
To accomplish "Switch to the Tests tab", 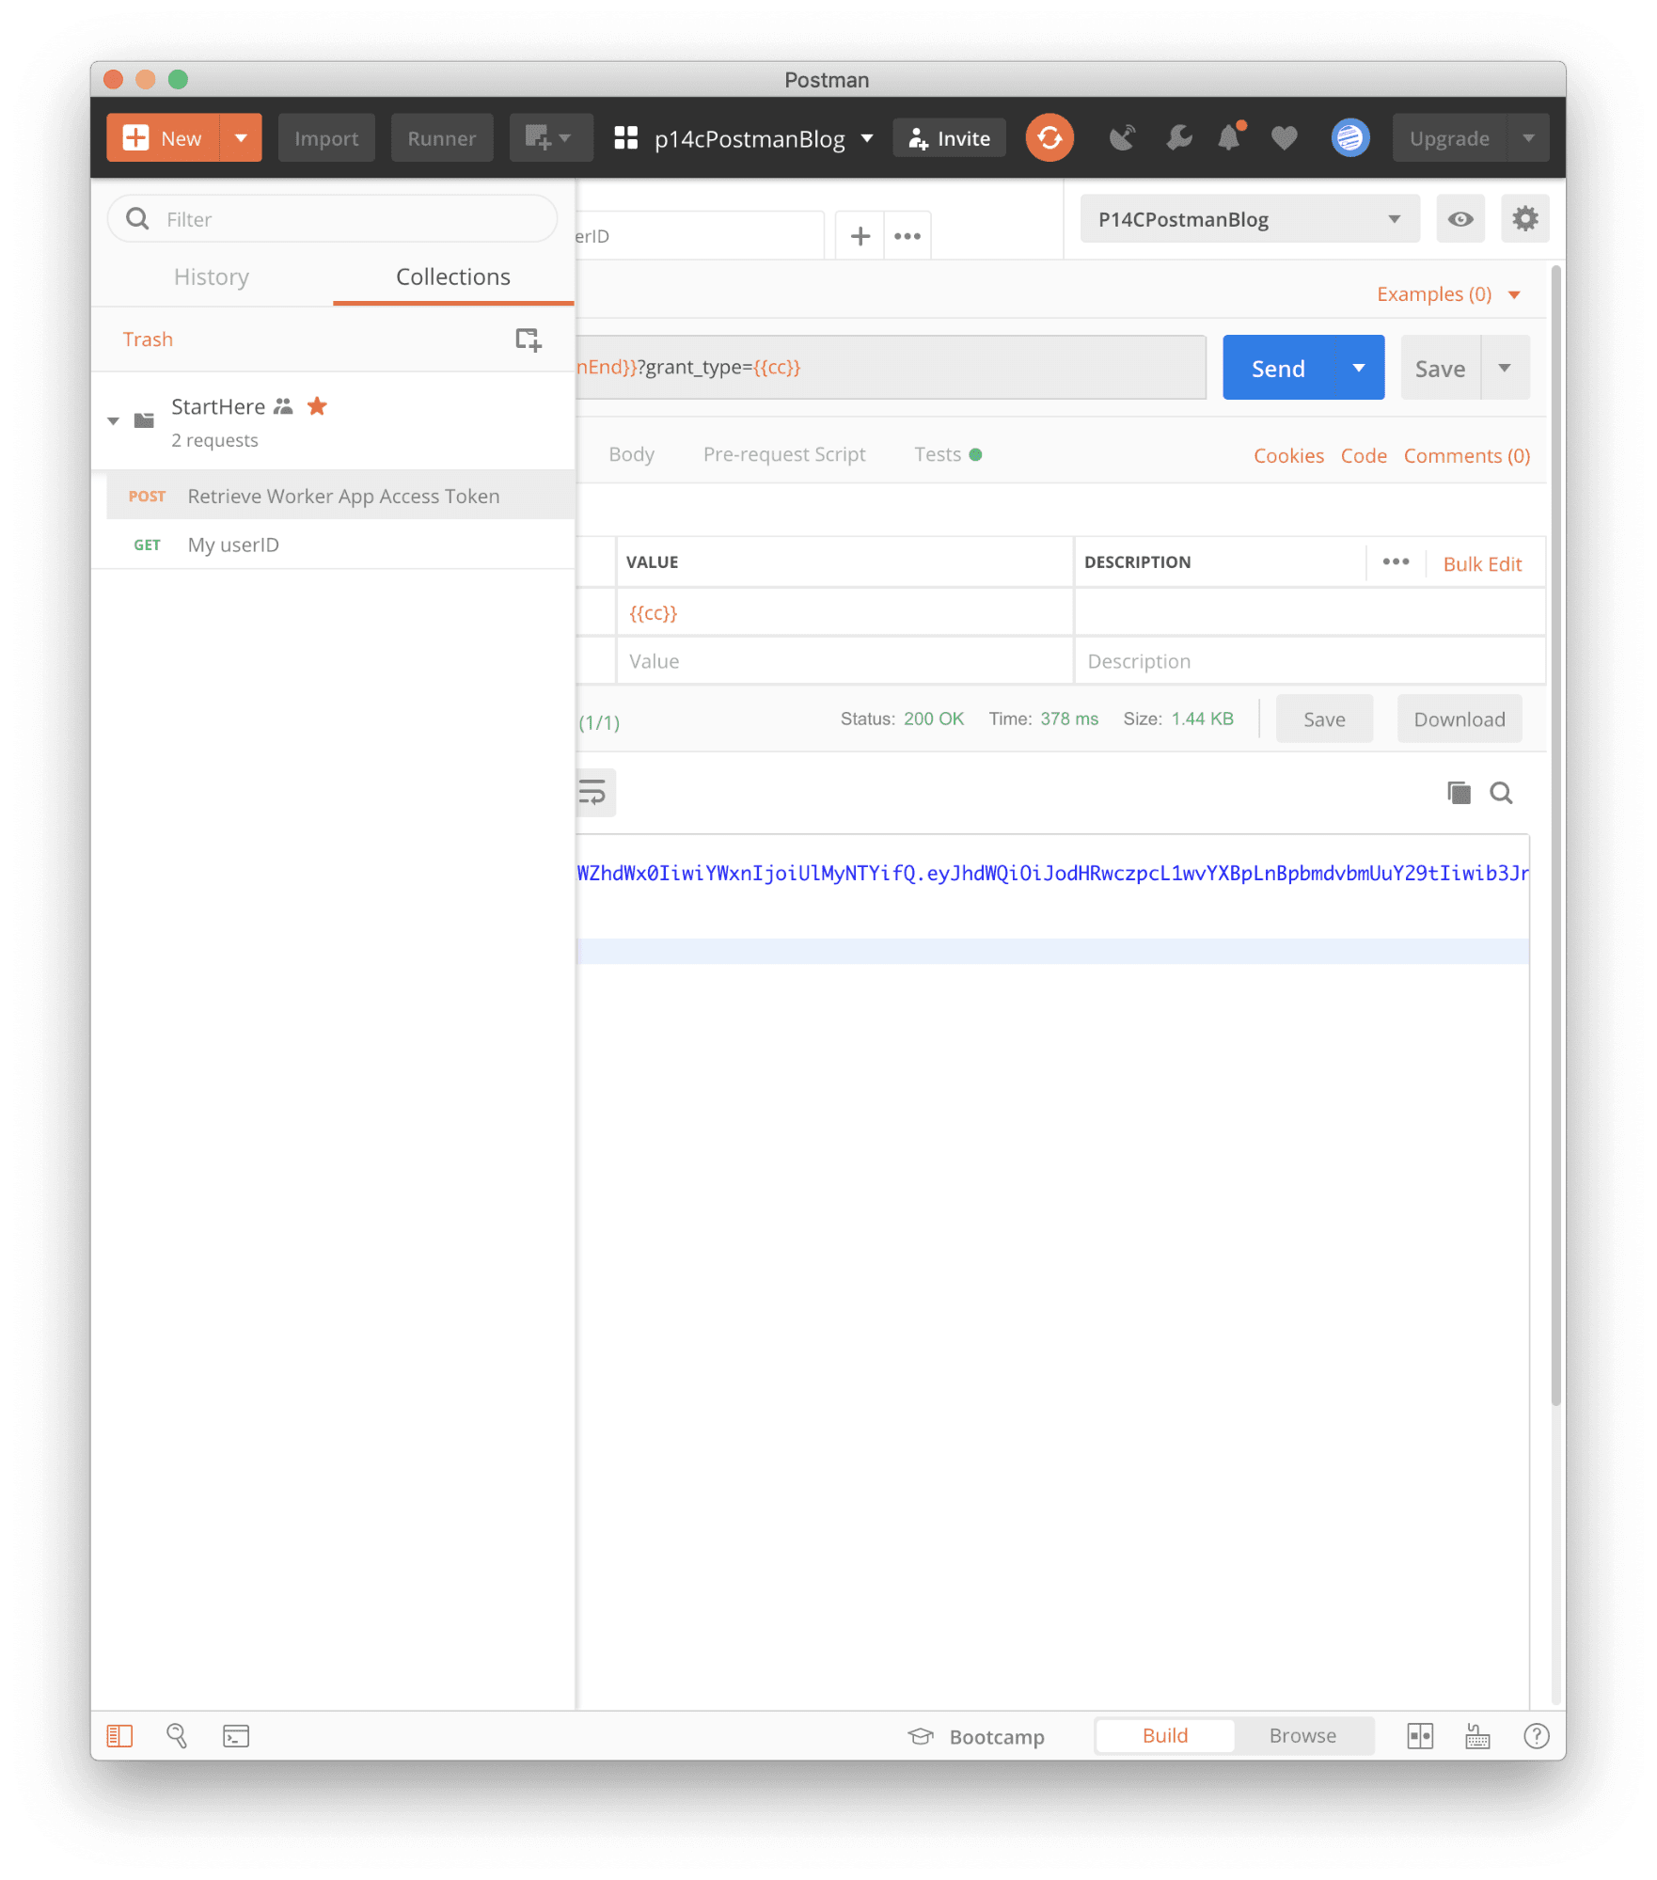I will pos(947,454).
